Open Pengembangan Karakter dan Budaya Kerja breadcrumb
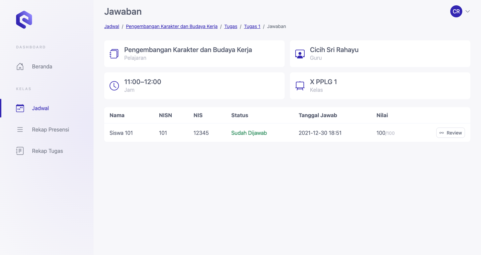 tap(172, 26)
